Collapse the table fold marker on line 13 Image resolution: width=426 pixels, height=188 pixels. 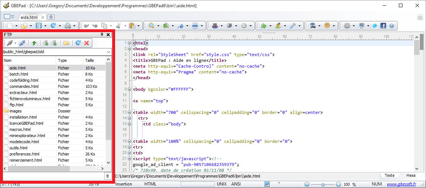coord(129,112)
